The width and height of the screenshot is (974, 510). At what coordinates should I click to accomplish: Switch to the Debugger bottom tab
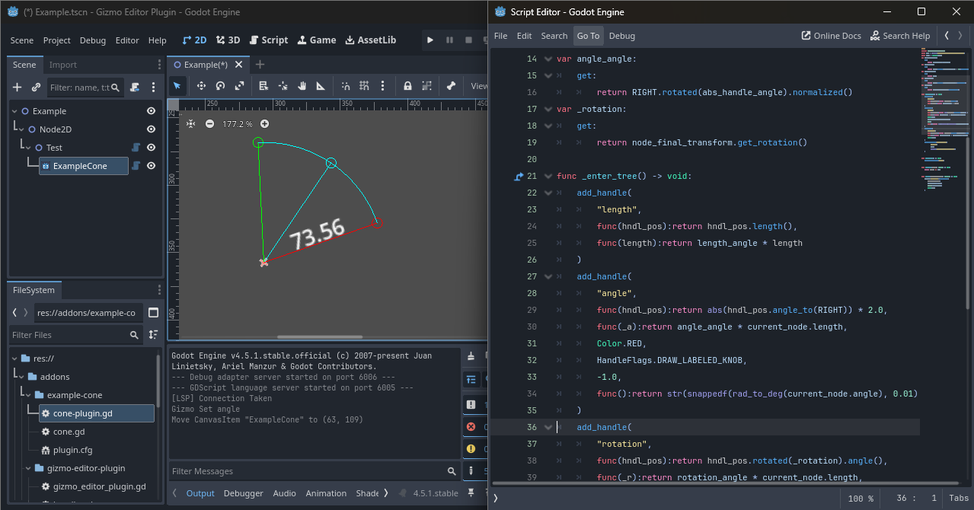(x=243, y=493)
